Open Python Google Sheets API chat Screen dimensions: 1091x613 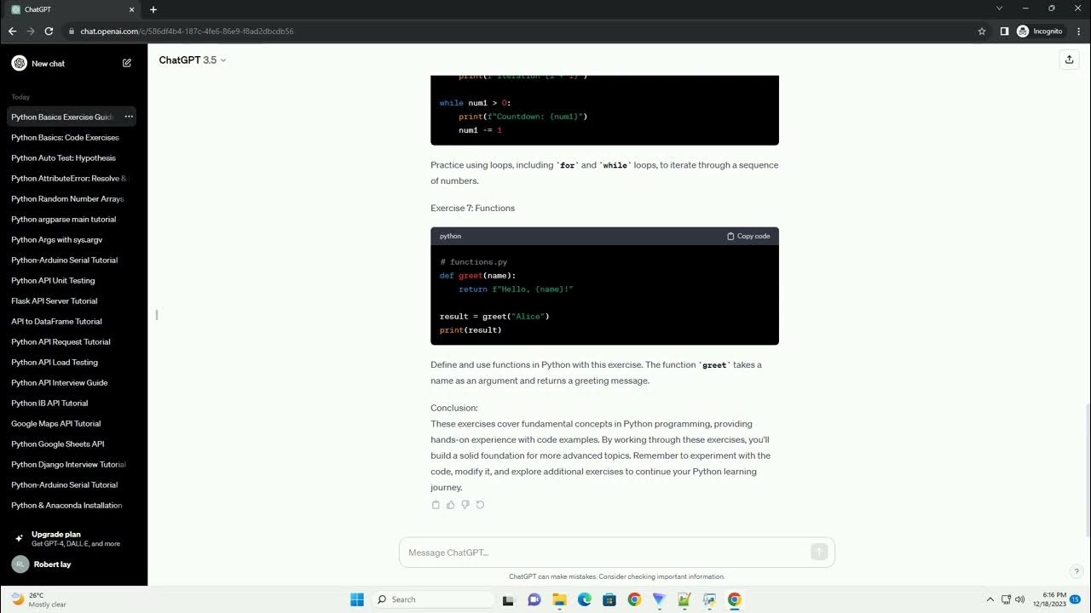pyautogui.click(x=72, y=444)
